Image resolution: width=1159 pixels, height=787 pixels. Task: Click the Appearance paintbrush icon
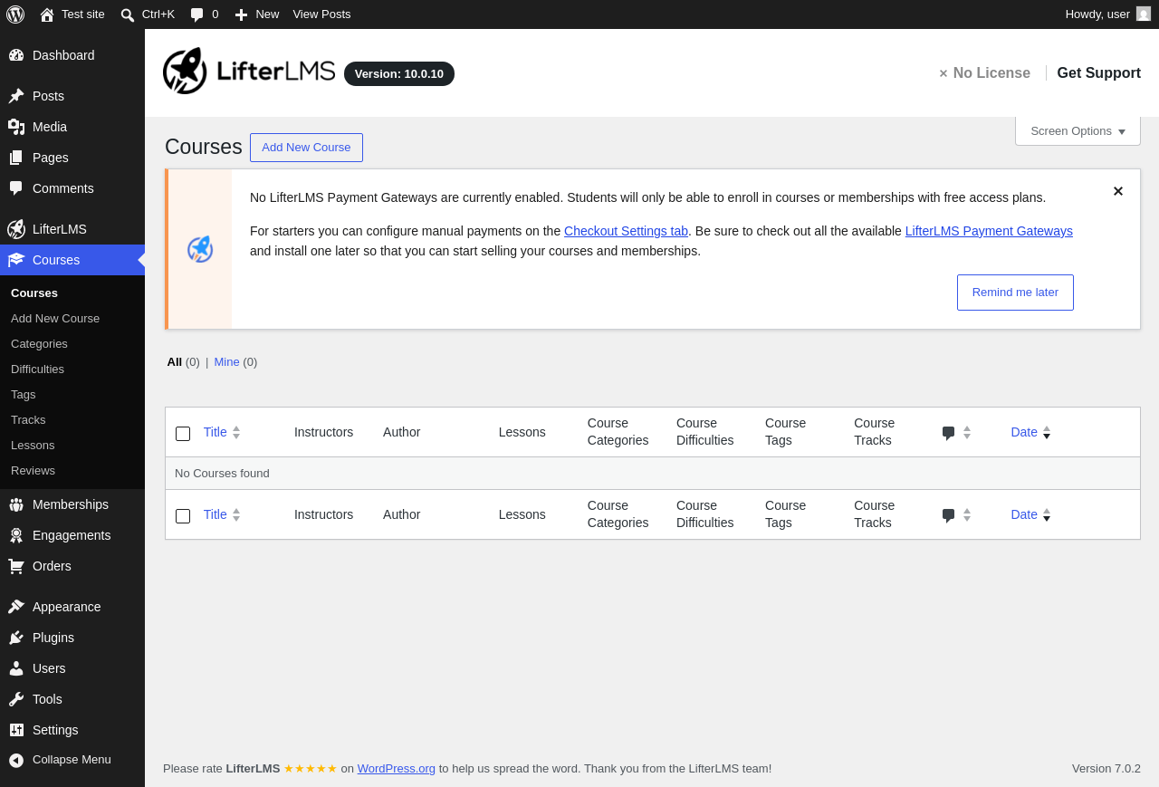coord(16,607)
